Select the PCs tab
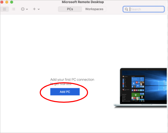168x133 pixels. coord(70,9)
